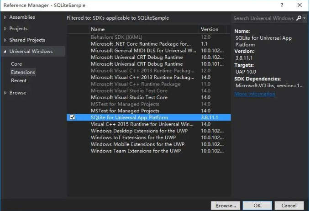310x211 pixels.
Task: Open the Core subcategory
Action: [x=16, y=64]
